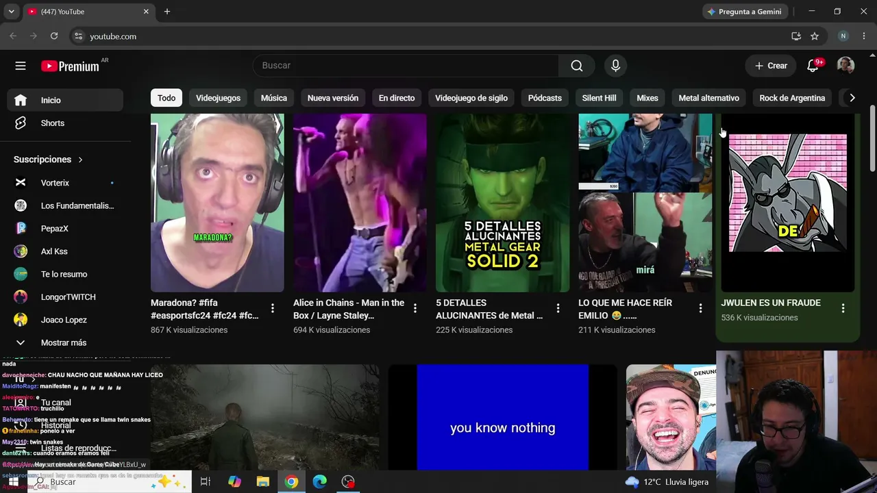The image size is (877, 493).
Task: Open options for LO QUE ME HACE REÍR
Action: click(x=700, y=309)
